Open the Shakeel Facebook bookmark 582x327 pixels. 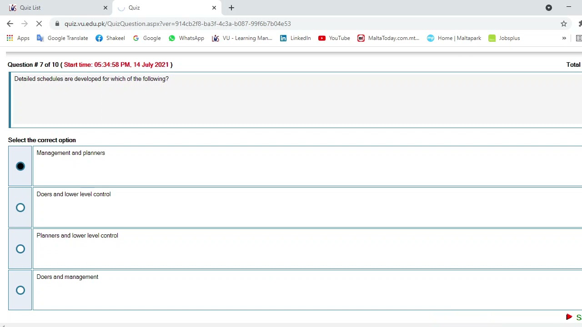pos(110,38)
